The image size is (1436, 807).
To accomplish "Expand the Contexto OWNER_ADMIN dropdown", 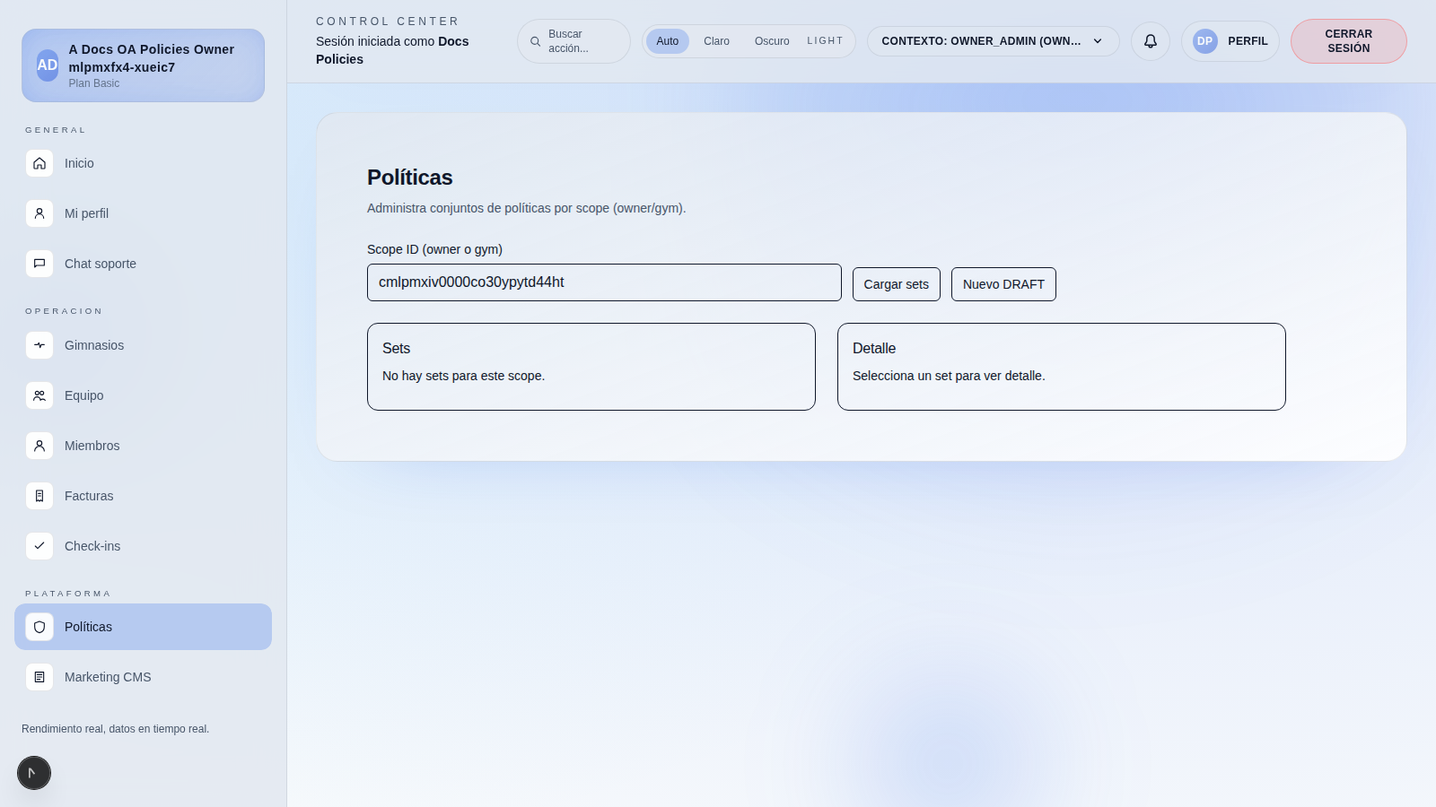I will point(993,41).
